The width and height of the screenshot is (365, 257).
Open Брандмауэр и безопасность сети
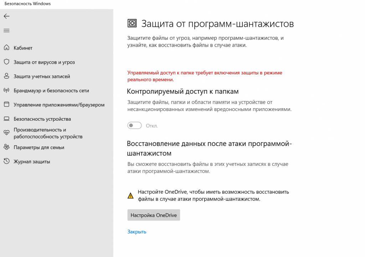pos(51,90)
